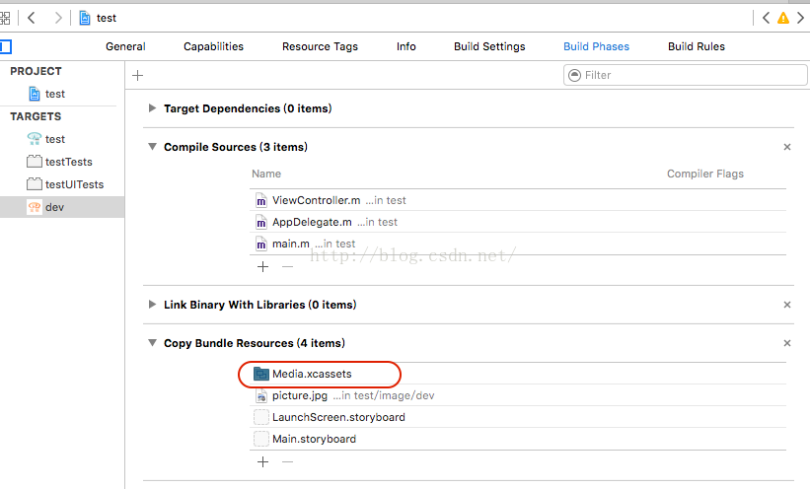This screenshot has height=489, width=810.
Task: Add a new build phase with plus
Action: (x=138, y=75)
